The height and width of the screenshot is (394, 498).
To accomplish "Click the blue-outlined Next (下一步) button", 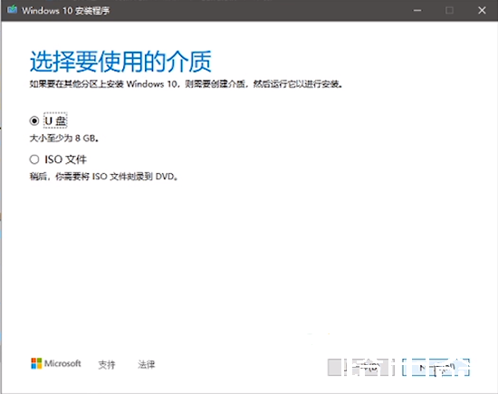I will pyautogui.click(x=436, y=368).
